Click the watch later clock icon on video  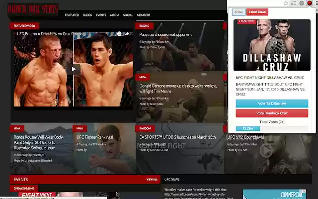(119, 34)
